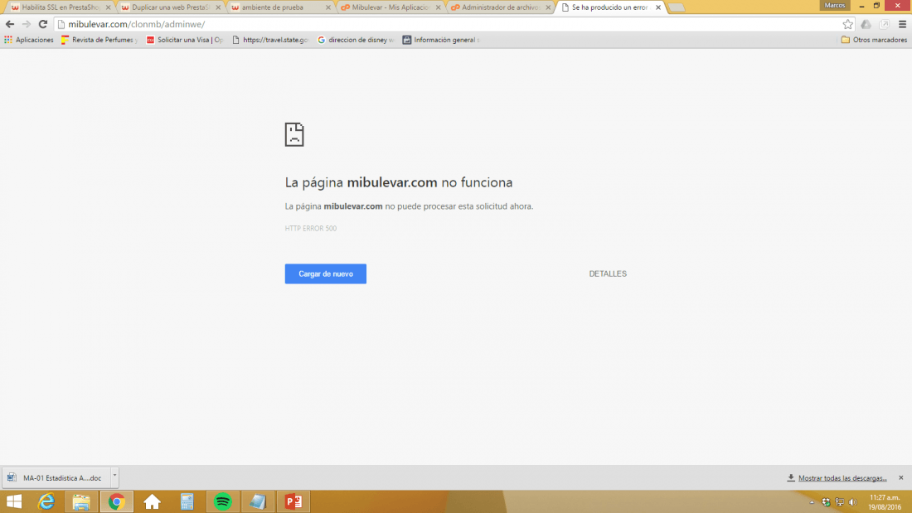Bookmark this page with the star icon
This screenshot has width=912, height=513.
point(848,24)
